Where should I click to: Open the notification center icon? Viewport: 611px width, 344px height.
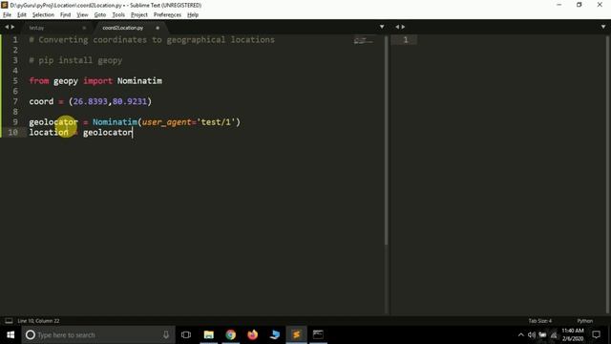[x=596, y=334]
